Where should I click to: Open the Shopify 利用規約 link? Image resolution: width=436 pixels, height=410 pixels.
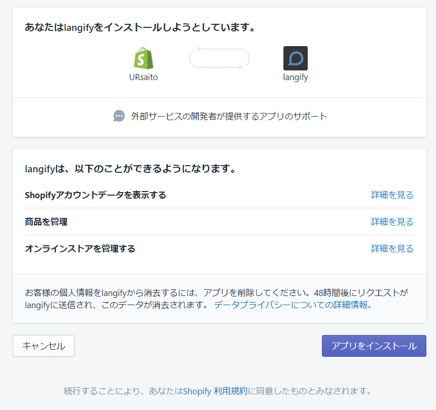click(x=215, y=391)
